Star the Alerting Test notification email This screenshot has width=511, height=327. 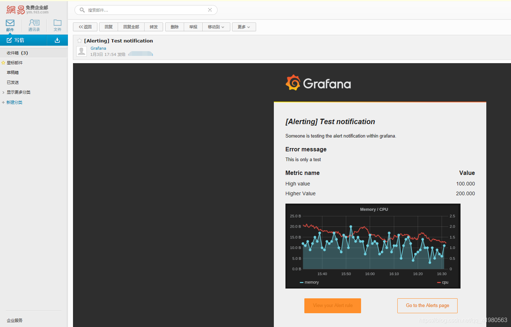click(80, 41)
